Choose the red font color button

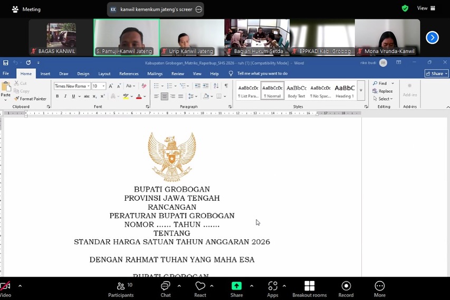tap(139, 97)
